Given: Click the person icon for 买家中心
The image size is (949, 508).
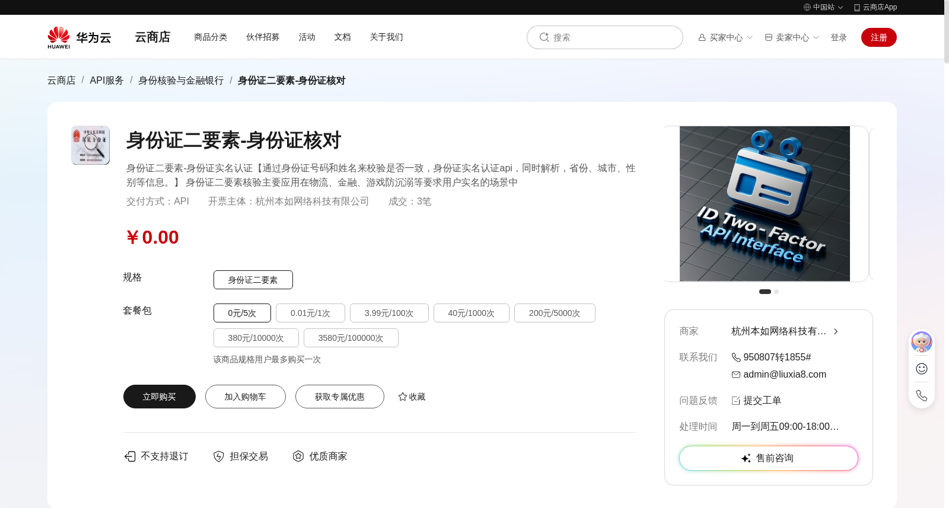Looking at the screenshot, I should pos(702,37).
